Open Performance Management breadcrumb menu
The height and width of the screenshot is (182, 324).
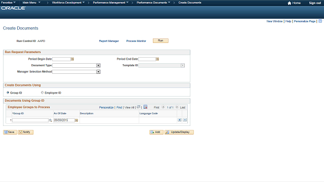click(x=111, y=3)
